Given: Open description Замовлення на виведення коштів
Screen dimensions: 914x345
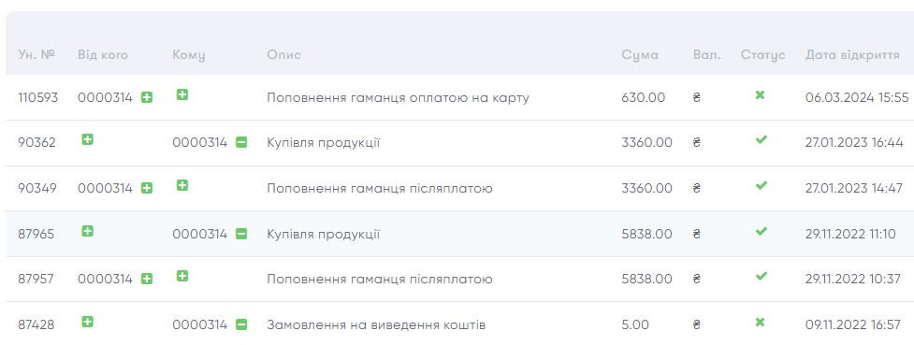Looking at the screenshot, I should click(x=376, y=324).
